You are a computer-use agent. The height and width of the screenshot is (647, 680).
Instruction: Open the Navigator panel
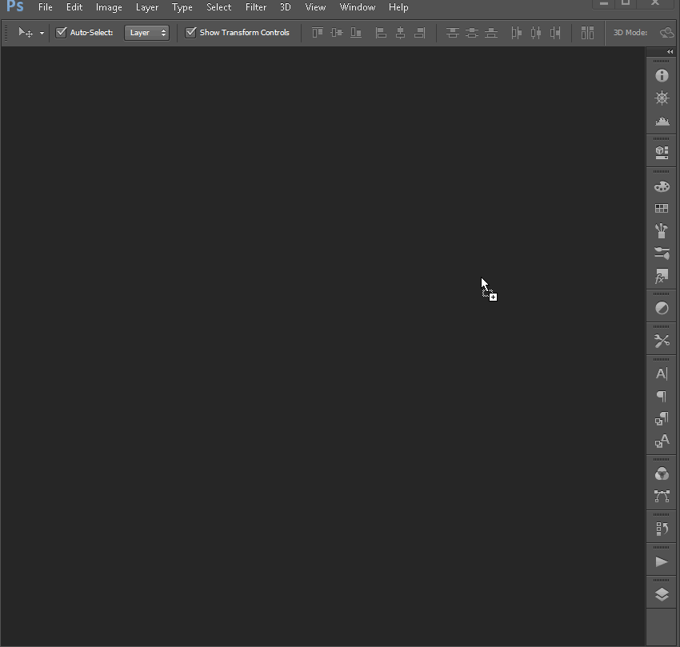point(662,98)
